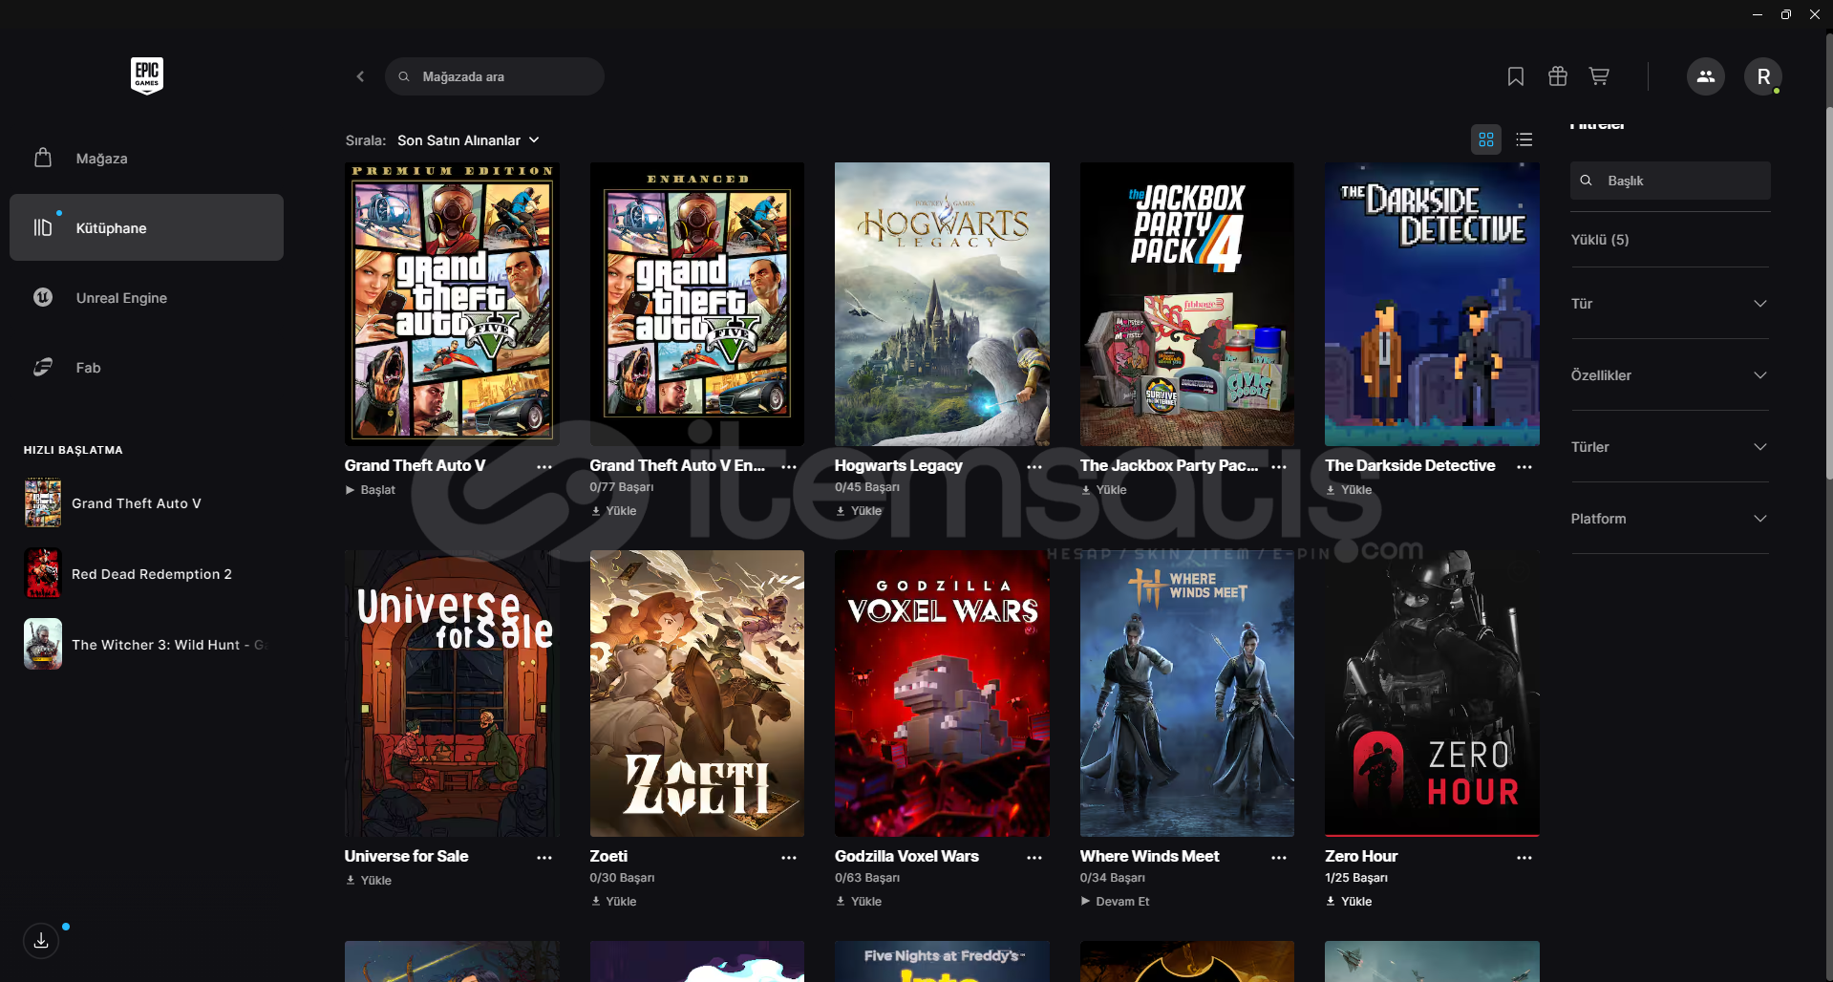Open the shopping cart
The width and height of the screenshot is (1833, 982).
coord(1599,76)
